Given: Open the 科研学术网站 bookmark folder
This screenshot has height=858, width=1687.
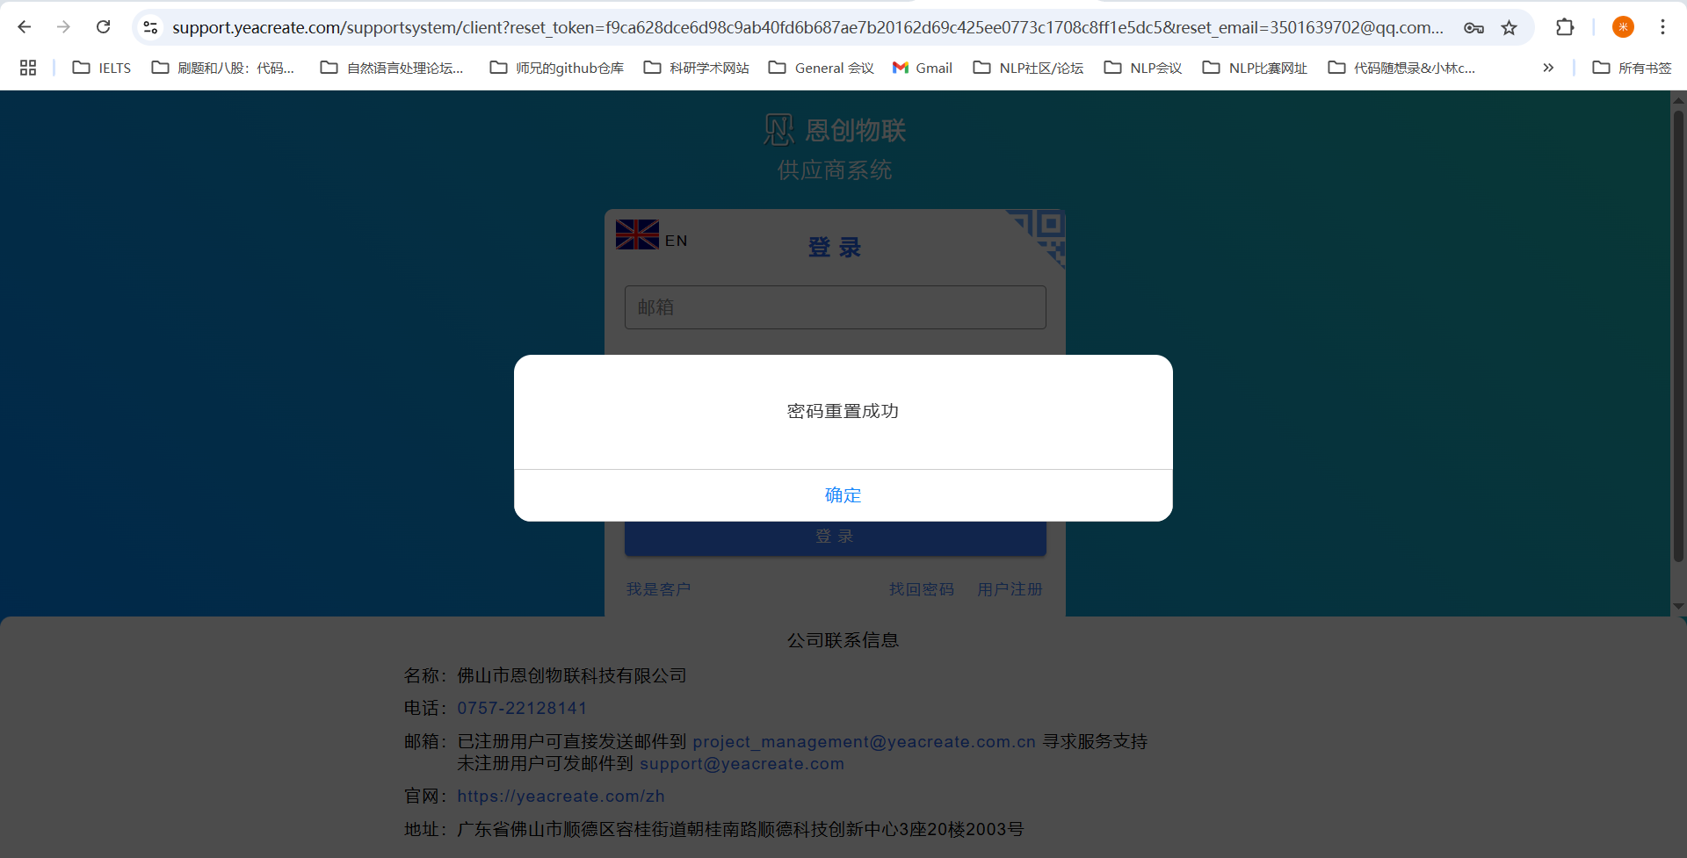Looking at the screenshot, I should pyautogui.click(x=697, y=68).
